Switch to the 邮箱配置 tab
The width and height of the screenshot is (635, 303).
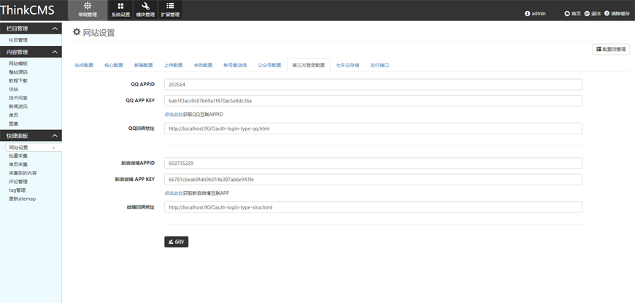point(143,65)
